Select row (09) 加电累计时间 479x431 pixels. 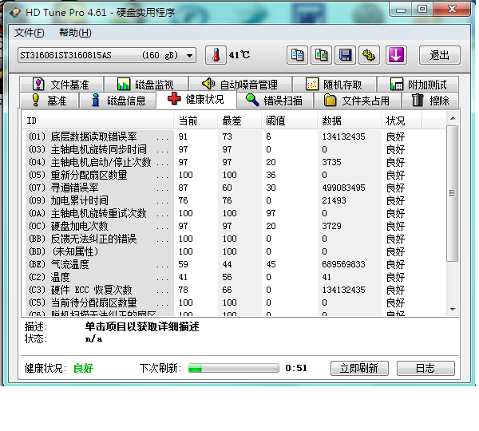(234, 200)
